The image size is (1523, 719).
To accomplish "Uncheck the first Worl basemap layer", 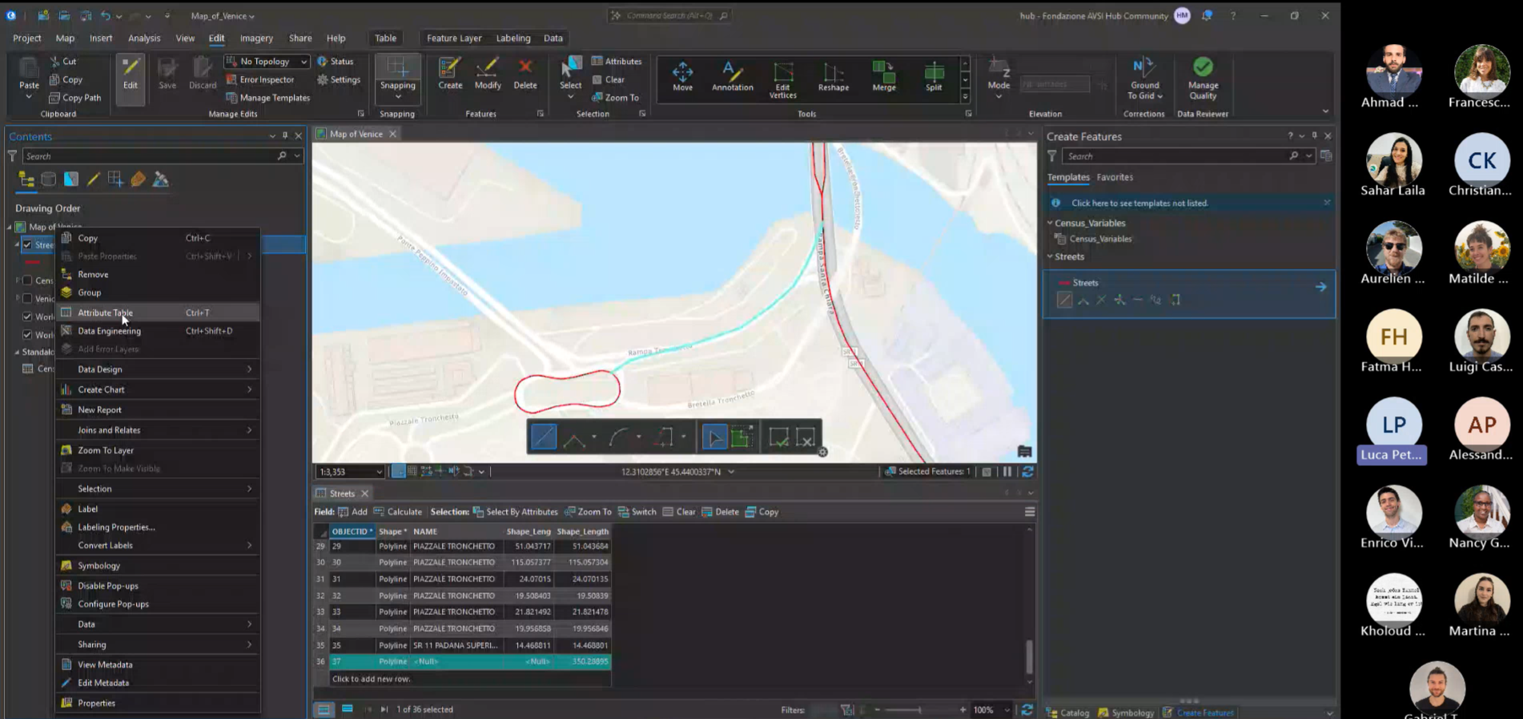I will coord(27,317).
